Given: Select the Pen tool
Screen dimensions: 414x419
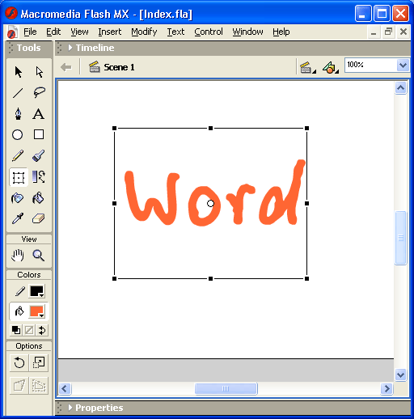Looking at the screenshot, I should click(x=18, y=113).
